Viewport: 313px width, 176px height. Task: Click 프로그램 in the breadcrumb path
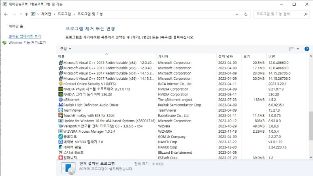coord(64,14)
